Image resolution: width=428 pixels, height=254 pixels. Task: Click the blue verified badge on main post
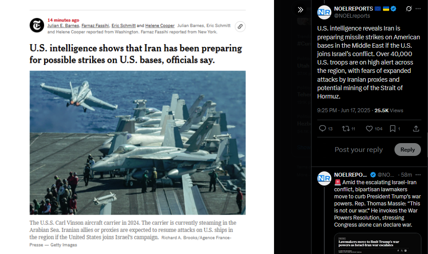(393, 9)
